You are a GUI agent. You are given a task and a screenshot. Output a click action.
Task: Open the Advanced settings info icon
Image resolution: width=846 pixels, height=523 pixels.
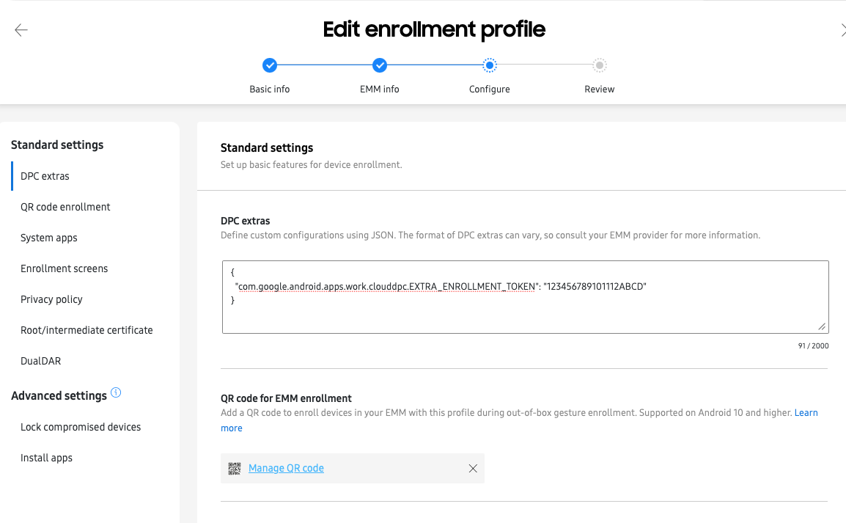[x=116, y=392]
